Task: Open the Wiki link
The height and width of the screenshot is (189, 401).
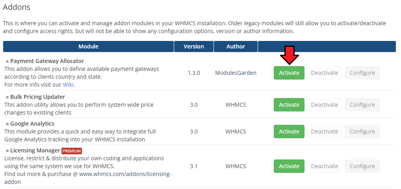Action: tap(68, 85)
